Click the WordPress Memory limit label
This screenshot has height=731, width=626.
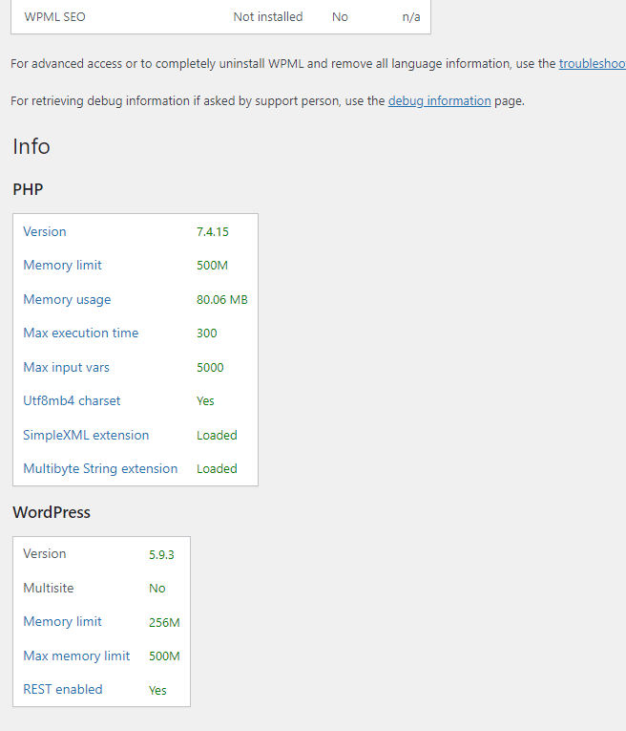[62, 621]
